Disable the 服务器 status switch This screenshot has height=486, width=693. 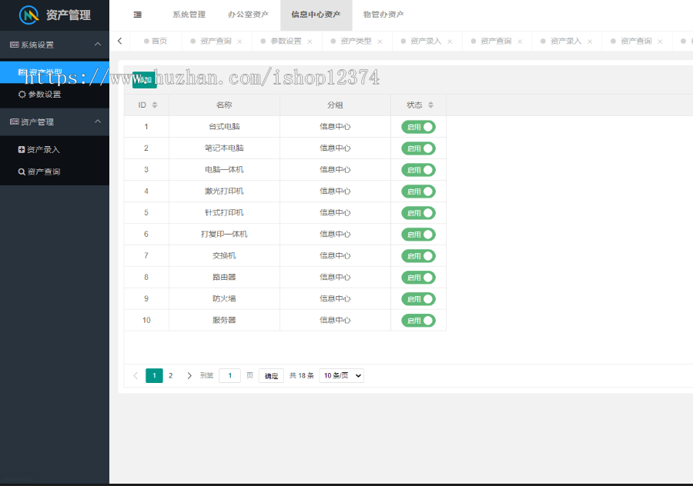click(x=418, y=321)
